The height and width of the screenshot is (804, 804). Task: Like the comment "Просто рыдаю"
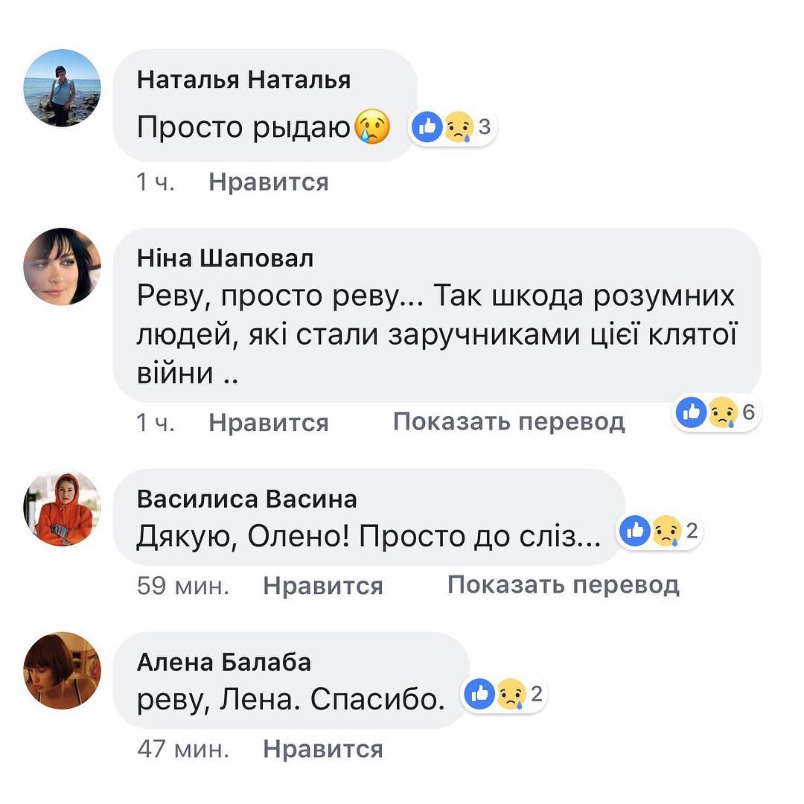pos(268,182)
